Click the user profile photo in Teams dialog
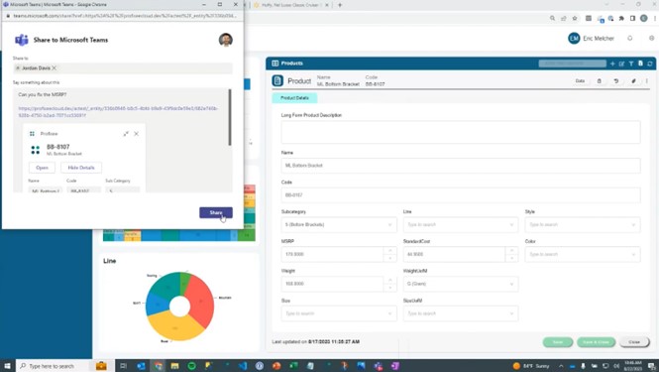 click(x=226, y=40)
